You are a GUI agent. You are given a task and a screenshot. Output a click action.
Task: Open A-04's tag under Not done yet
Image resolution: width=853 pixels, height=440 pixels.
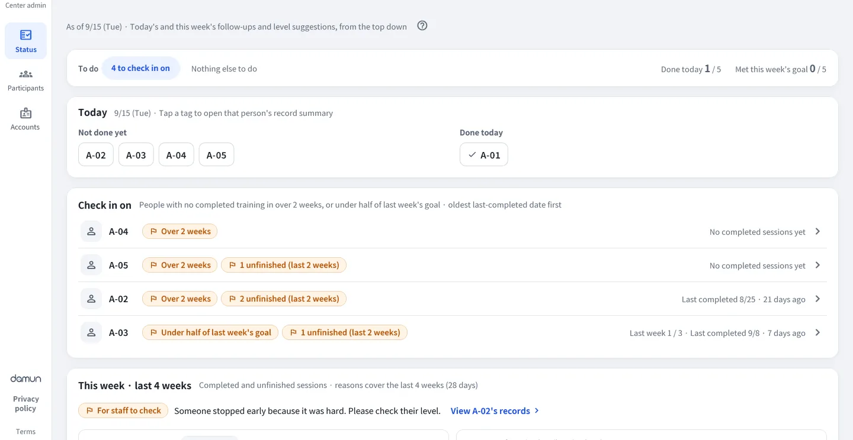[177, 155]
